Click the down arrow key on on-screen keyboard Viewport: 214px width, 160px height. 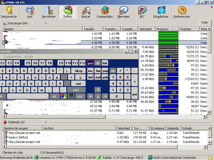[98, 96]
